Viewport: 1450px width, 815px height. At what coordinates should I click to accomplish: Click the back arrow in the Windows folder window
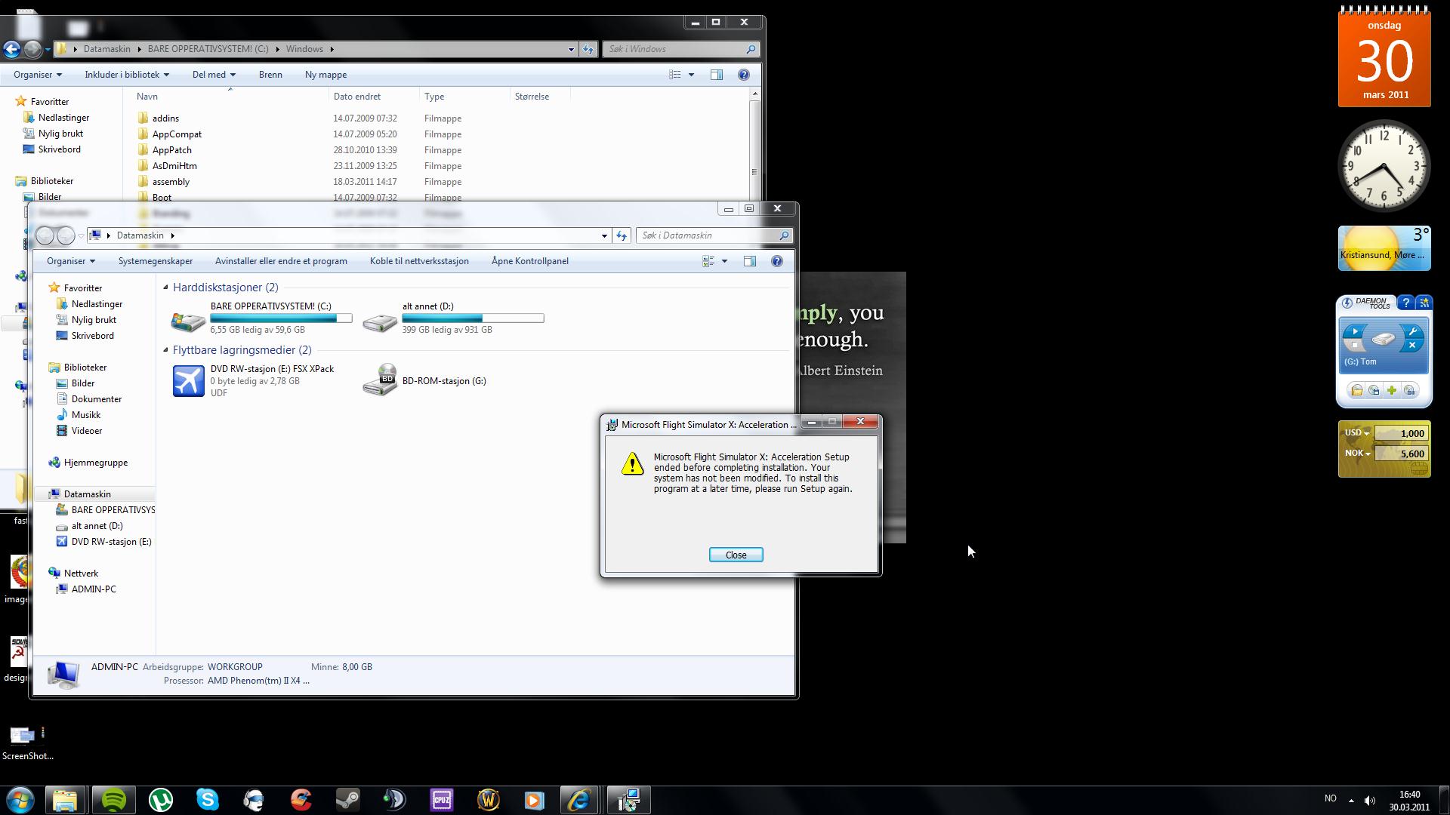(11, 50)
